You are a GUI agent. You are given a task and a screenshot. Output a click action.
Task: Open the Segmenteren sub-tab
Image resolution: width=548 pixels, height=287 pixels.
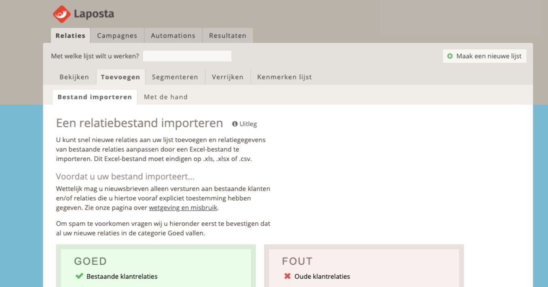[x=175, y=77]
